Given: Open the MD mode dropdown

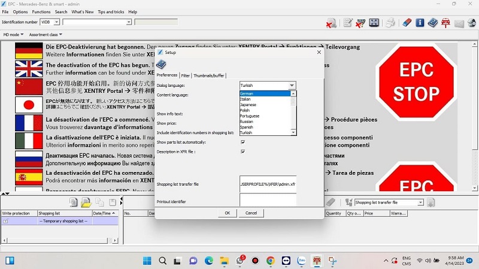Looking at the screenshot, I should 13,35.
